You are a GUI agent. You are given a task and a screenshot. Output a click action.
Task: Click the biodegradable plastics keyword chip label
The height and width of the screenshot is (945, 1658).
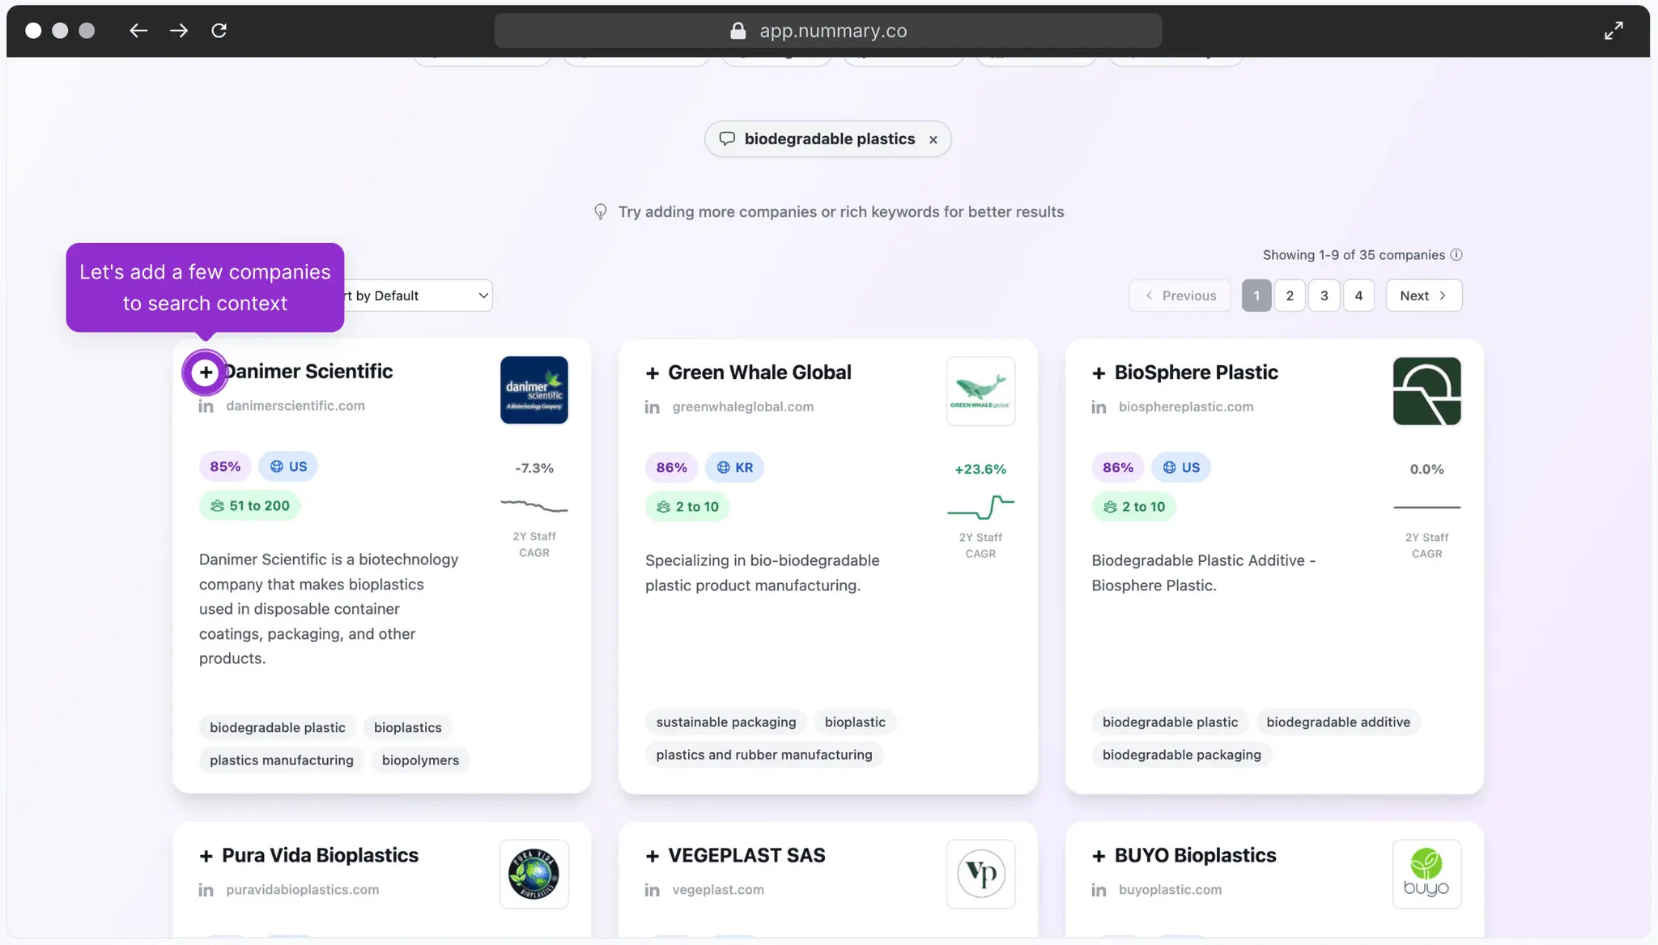coord(829,139)
